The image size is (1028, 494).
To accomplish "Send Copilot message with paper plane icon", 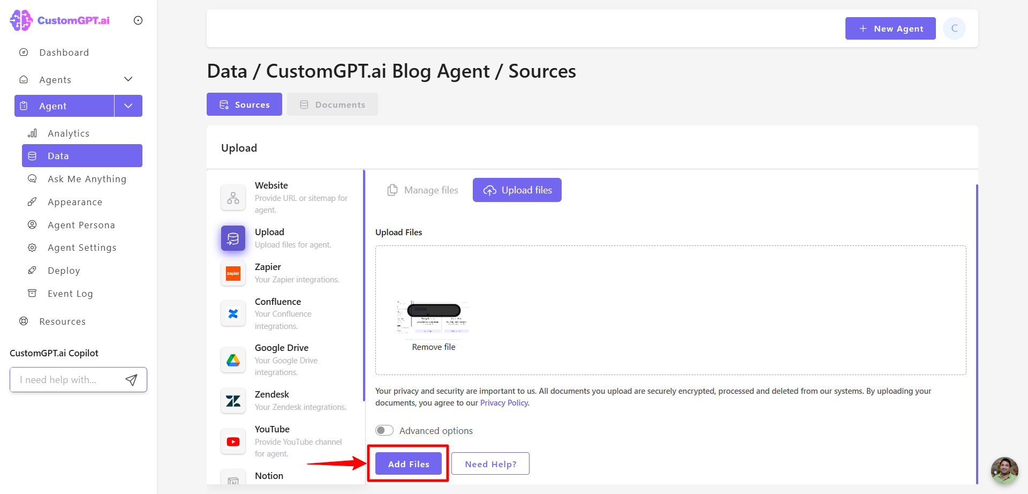I will (131, 380).
